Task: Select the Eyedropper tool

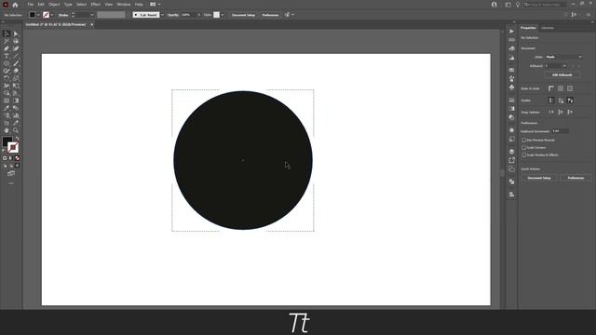Action: [7, 108]
